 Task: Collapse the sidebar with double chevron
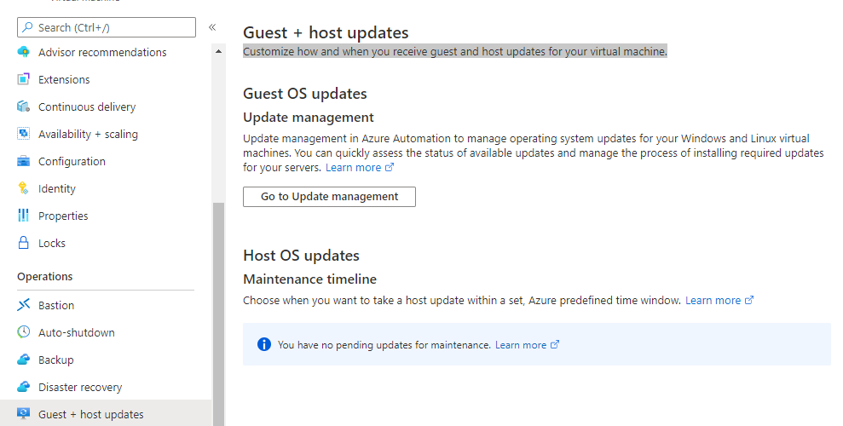pyautogui.click(x=212, y=27)
